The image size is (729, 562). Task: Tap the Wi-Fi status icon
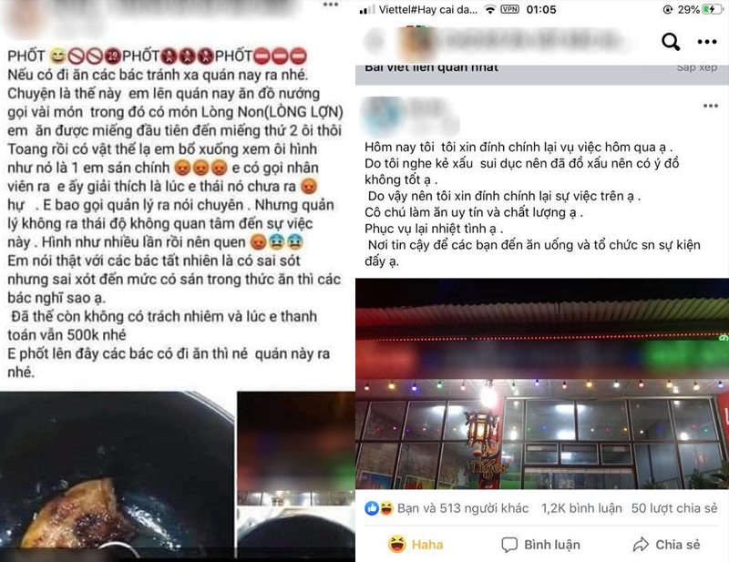tap(489, 9)
